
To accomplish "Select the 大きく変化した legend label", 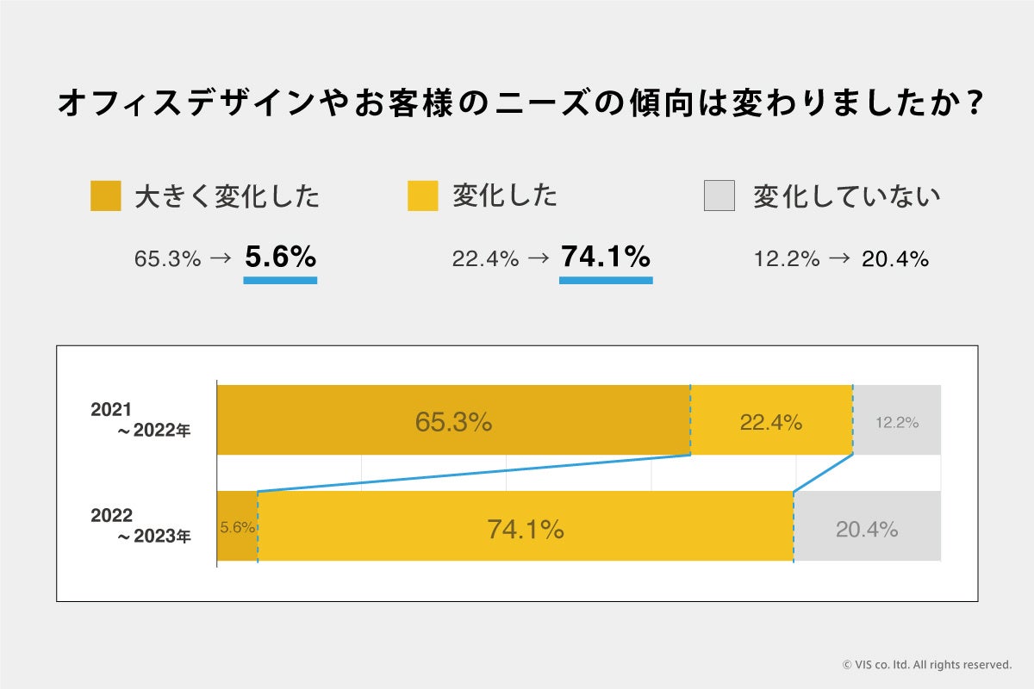I will pyautogui.click(x=227, y=196).
